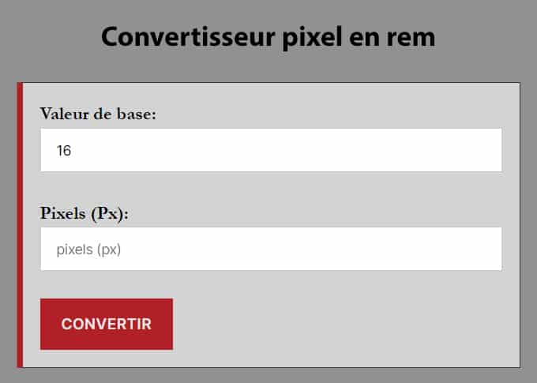Screen dimensions: 537x383
Task: Click the word "Valeur" in the first label
Action: (x=65, y=114)
